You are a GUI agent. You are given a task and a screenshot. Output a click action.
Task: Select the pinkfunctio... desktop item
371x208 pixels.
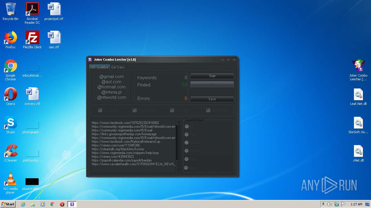[x=32, y=155]
